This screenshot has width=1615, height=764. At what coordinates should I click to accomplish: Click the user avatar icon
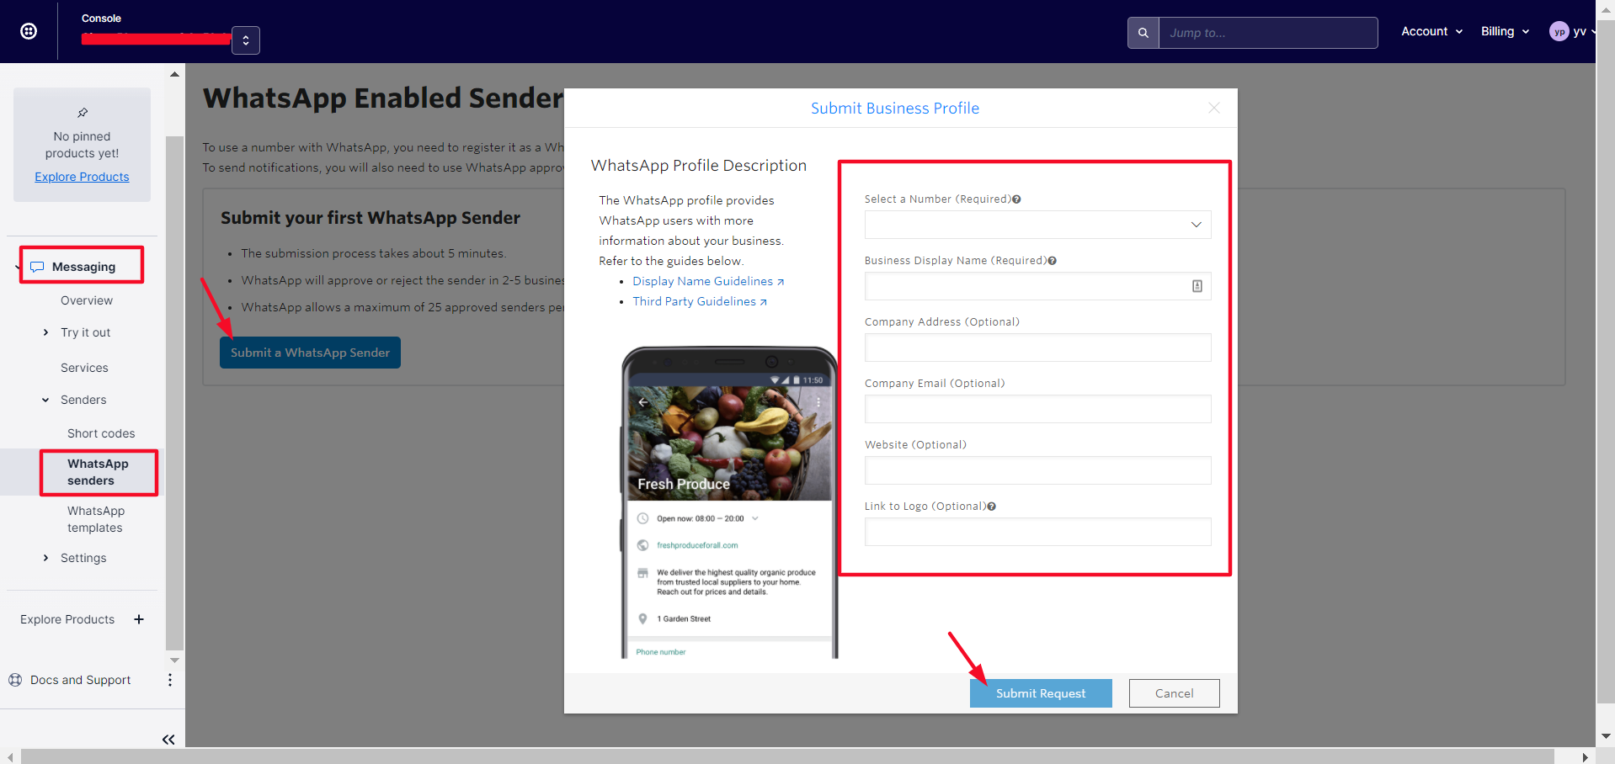[x=1559, y=31]
